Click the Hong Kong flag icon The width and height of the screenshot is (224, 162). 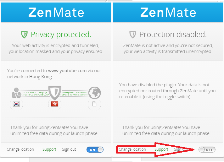pos(55,104)
